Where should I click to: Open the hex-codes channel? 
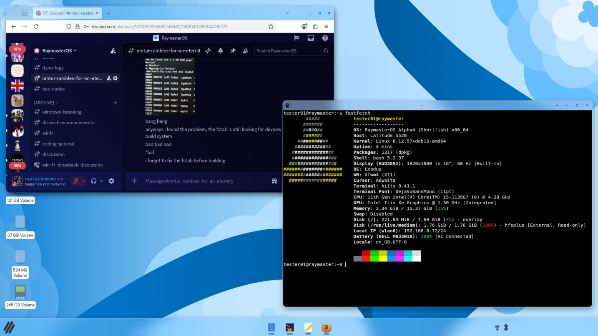(x=75, y=89)
